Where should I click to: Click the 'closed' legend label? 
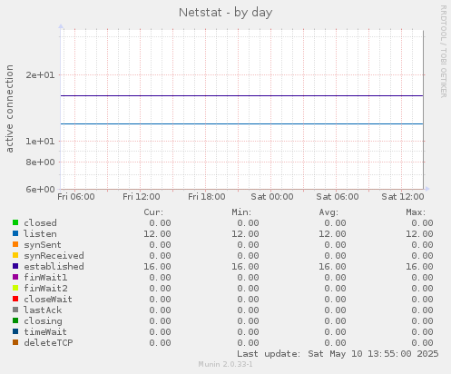(40, 223)
